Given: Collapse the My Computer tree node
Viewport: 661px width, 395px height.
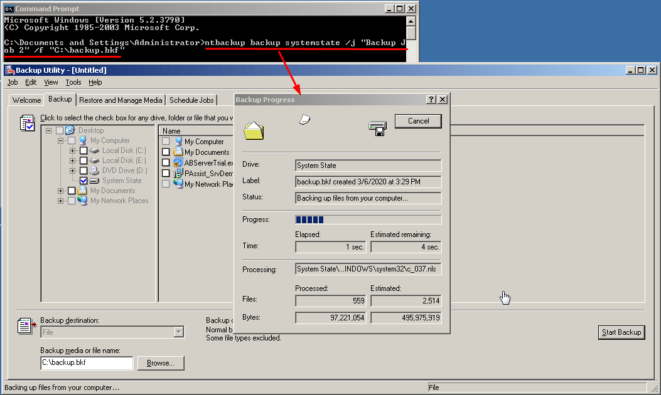Looking at the screenshot, I should tap(61, 140).
